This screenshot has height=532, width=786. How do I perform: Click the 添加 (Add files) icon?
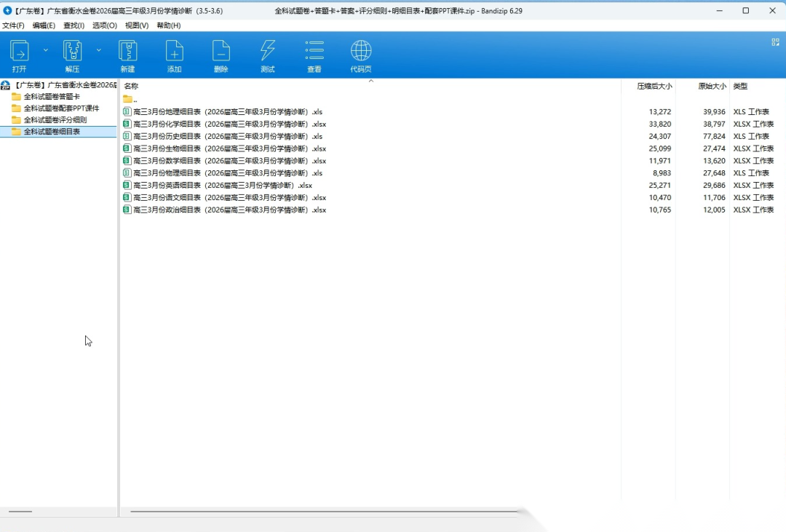(x=174, y=52)
